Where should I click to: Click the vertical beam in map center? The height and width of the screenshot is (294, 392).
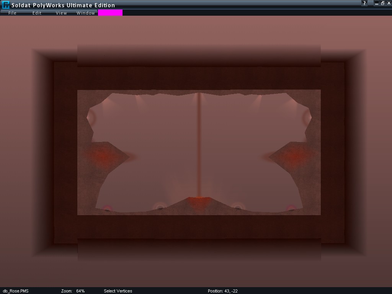[x=199, y=145]
